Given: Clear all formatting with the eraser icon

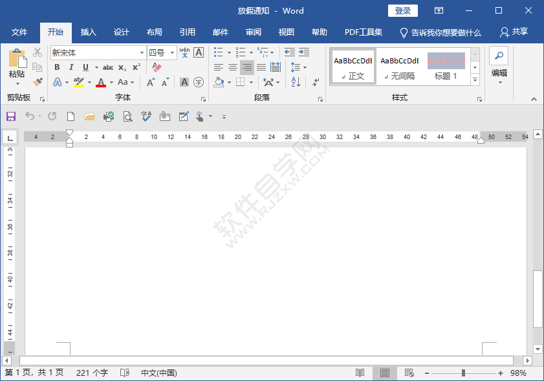Looking at the screenshot, I should [156, 67].
